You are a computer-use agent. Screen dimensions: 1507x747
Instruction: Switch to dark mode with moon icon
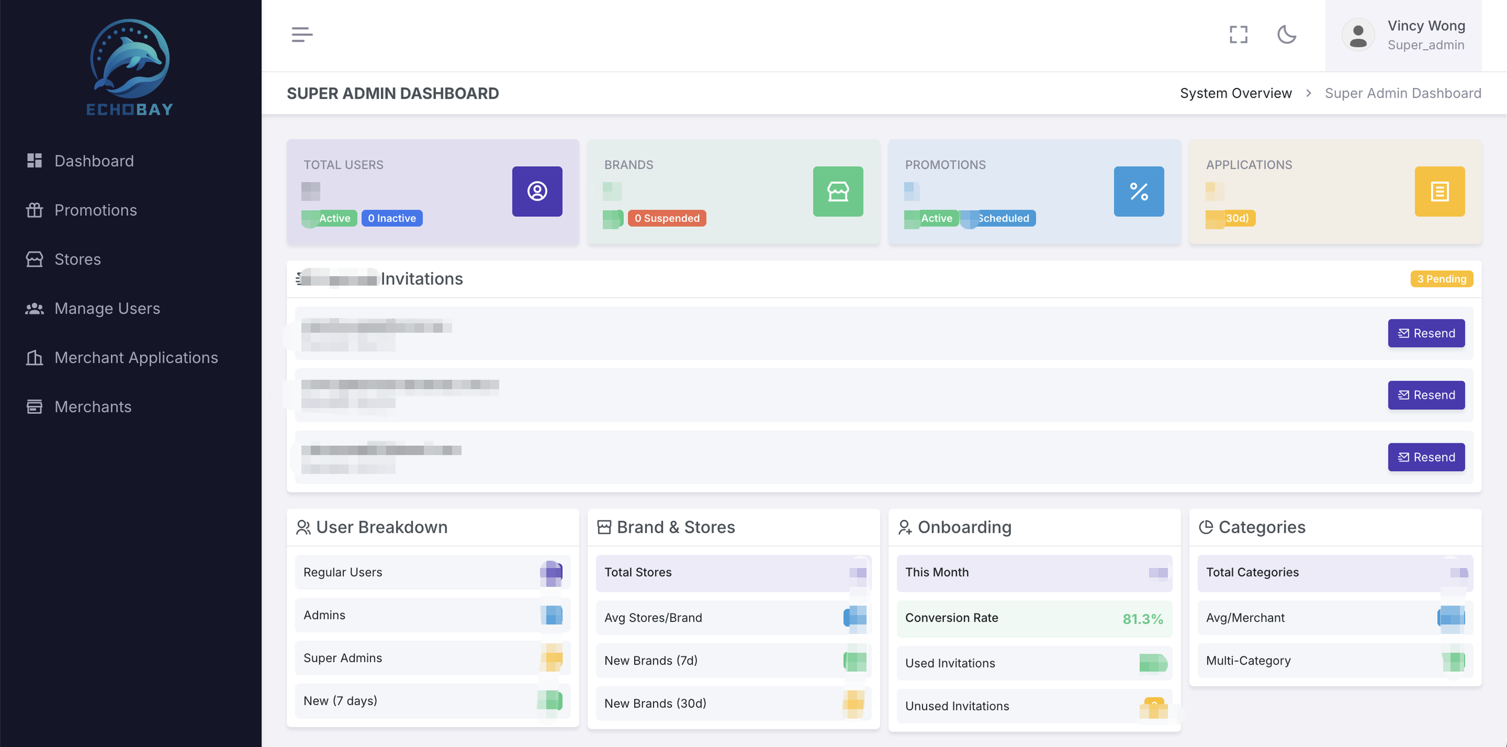click(1286, 34)
